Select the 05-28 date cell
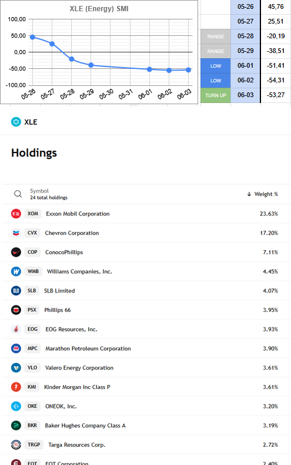The image size is (291, 465). tap(245, 36)
